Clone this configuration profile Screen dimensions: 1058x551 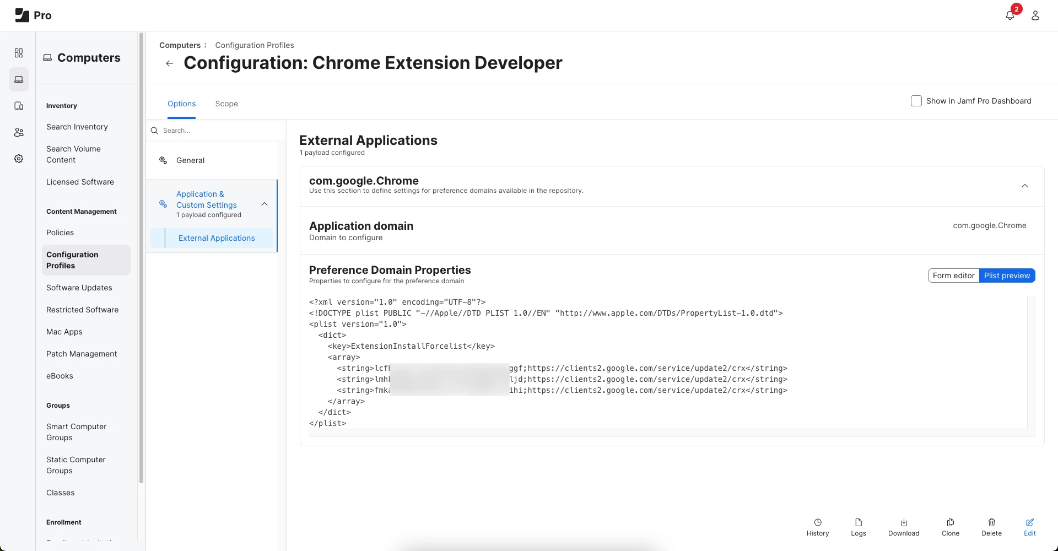pos(951,527)
